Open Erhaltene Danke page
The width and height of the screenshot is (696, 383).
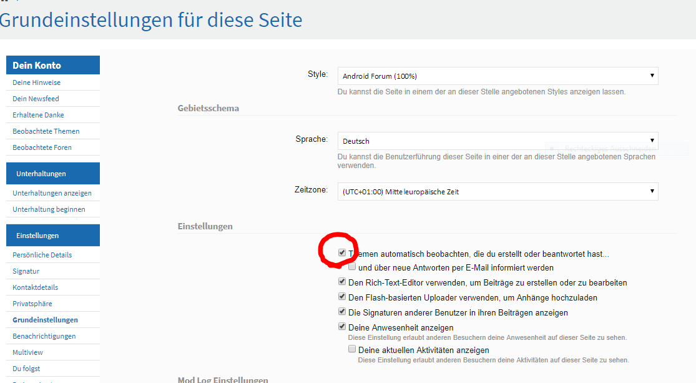[x=38, y=115]
